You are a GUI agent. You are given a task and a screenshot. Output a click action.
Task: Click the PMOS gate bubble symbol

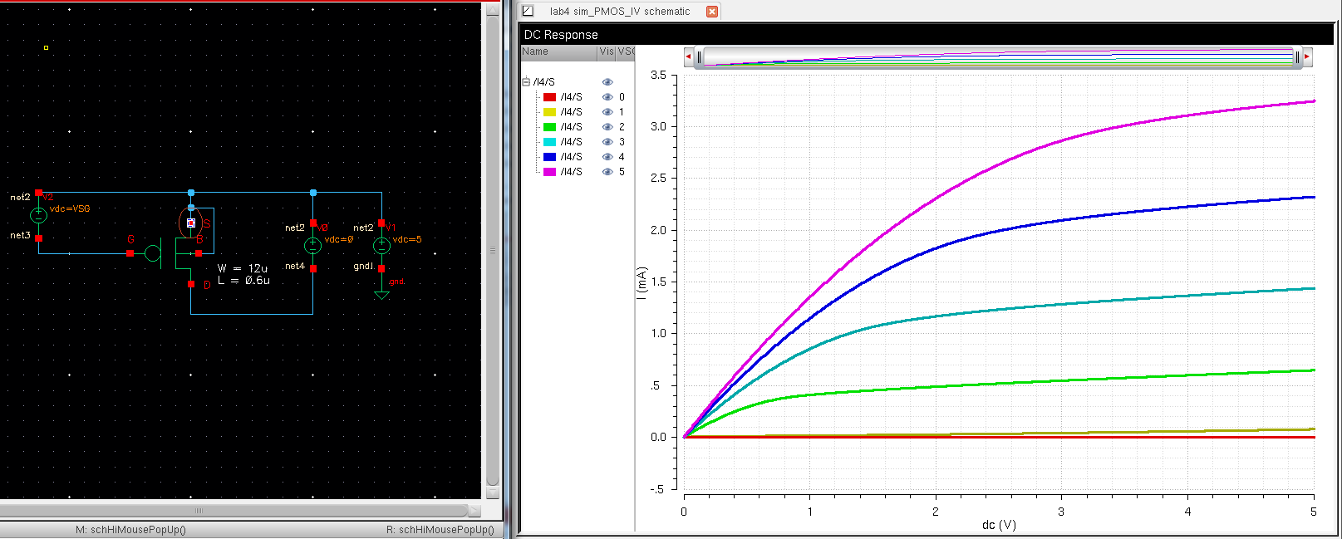click(153, 253)
